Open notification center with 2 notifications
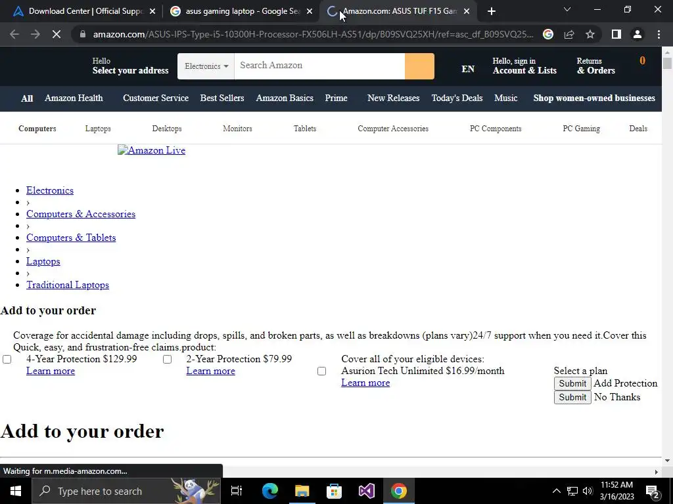Viewport: 673px width, 504px height. pyautogui.click(x=653, y=492)
